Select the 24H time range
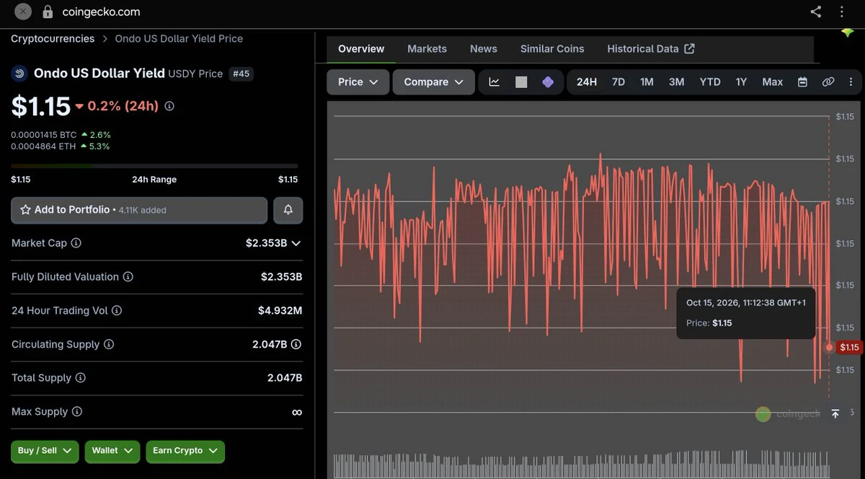The height and width of the screenshot is (479, 865). point(587,82)
